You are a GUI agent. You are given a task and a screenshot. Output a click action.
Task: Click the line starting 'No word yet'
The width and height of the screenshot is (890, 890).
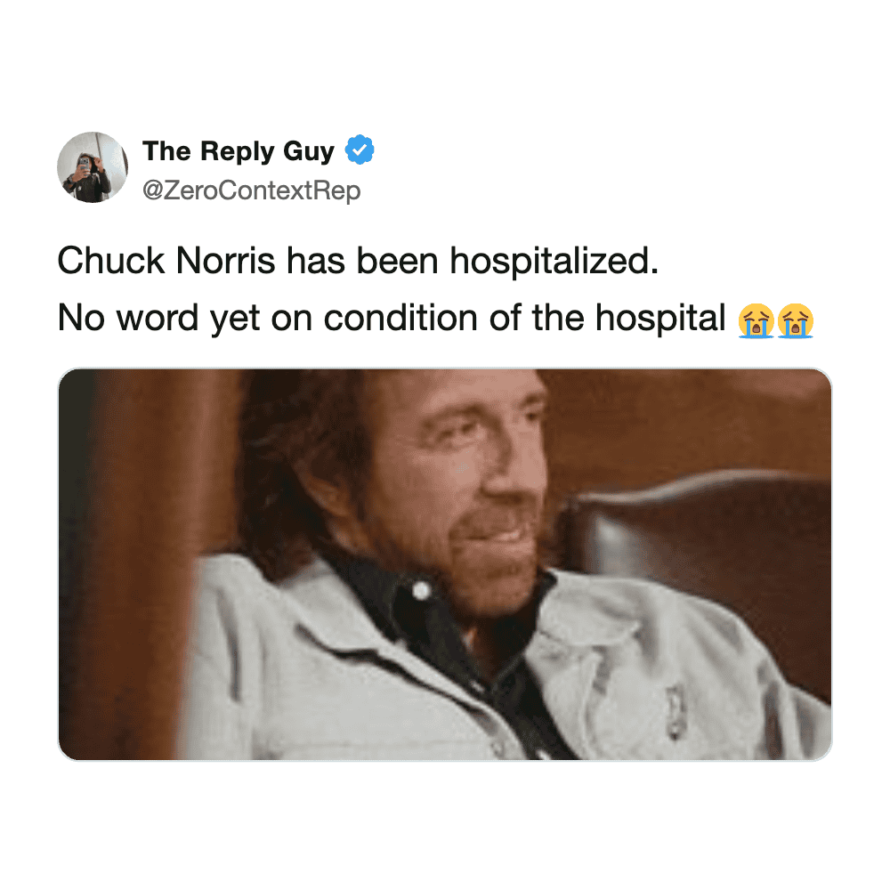[435, 319]
